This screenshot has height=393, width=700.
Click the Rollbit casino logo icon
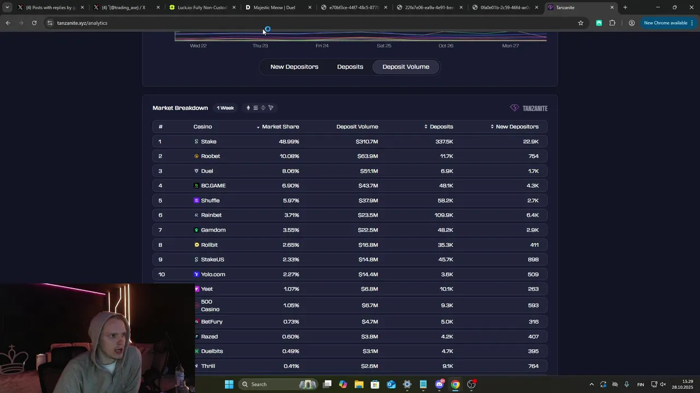pyautogui.click(x=196, y=245)
